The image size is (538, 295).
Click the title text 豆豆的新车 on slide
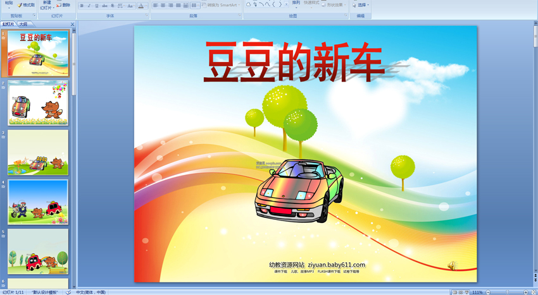293,62
